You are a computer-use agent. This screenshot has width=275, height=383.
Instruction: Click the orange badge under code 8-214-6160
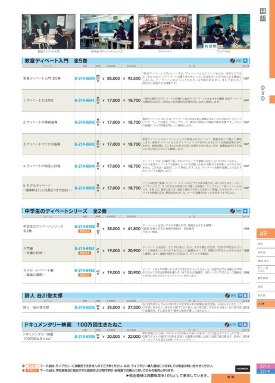(x=85, y=231)
